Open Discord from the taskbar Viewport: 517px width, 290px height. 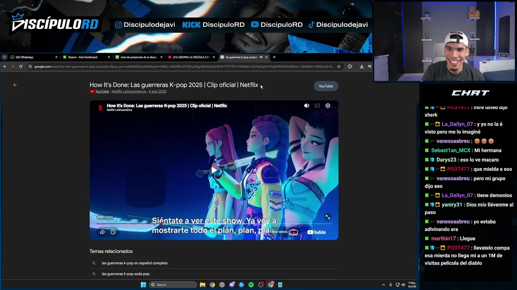click(232, 285)
